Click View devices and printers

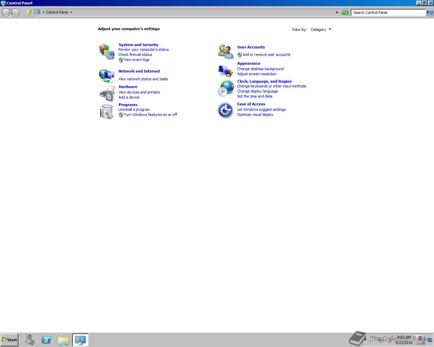pyautogui.click(x=139, y=92)
